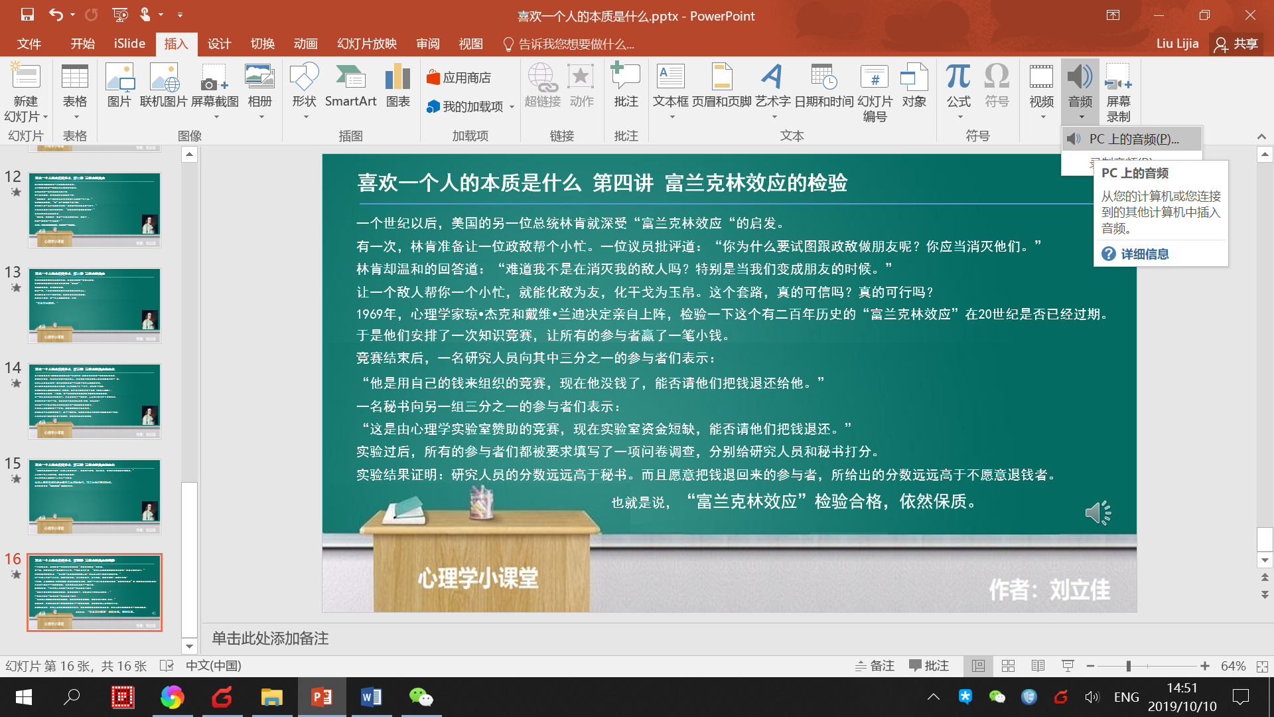Take a screen clipping screenshot
The image size is (1274, 717).
coord(214,92)
